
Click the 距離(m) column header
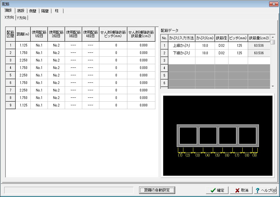[23, 34]
